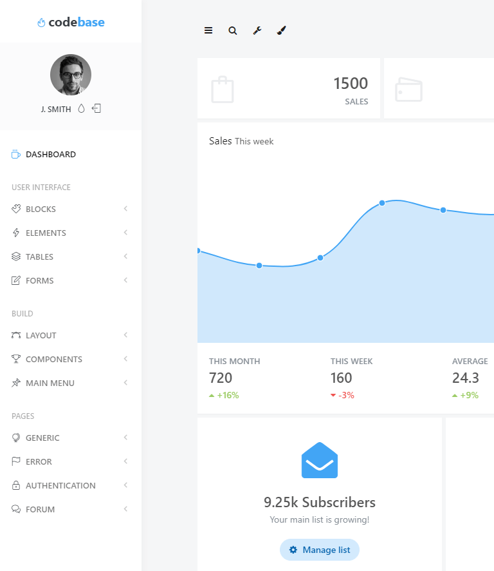Image resolution: width=494 pixels, height=571 pixels.
Task: Click J. Smith's profile avatar
Action: (x=71, y=75)
